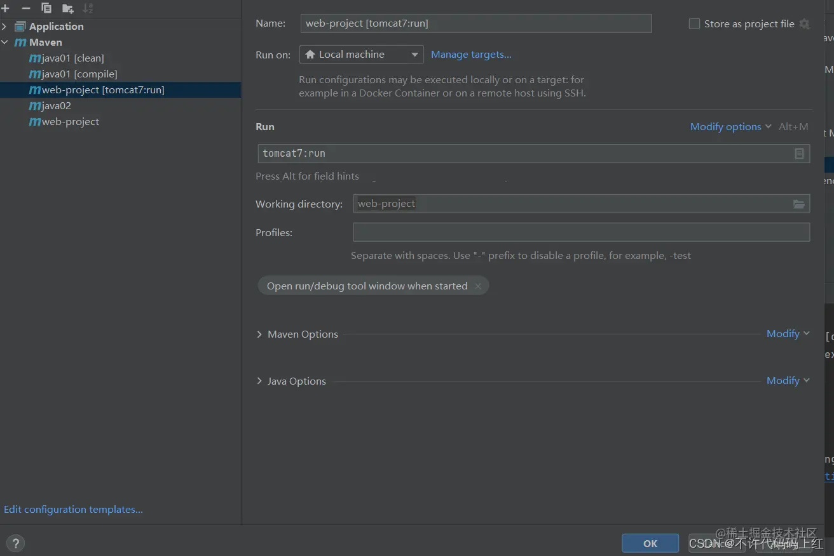Enable the Store as project file checkbox
Screen dimensions: 834x556
click(x=694, y=24)
